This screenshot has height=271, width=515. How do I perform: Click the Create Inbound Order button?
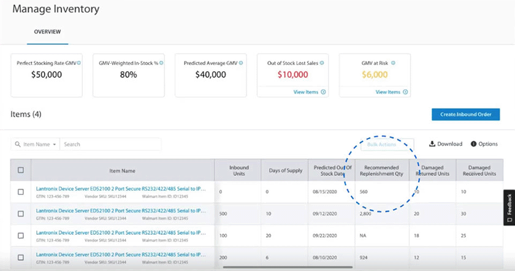(466, 114)
